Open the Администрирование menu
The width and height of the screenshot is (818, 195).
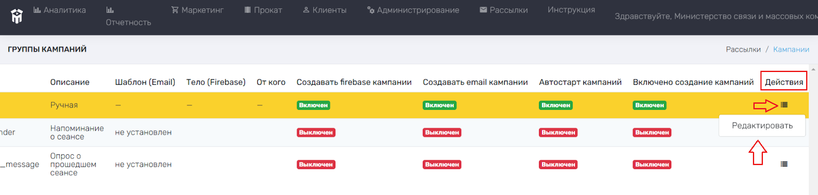pyautogui.click(x=413, y=10)
